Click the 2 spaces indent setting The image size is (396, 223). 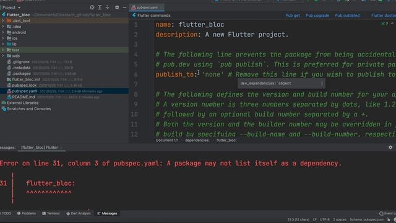point(340,219)
